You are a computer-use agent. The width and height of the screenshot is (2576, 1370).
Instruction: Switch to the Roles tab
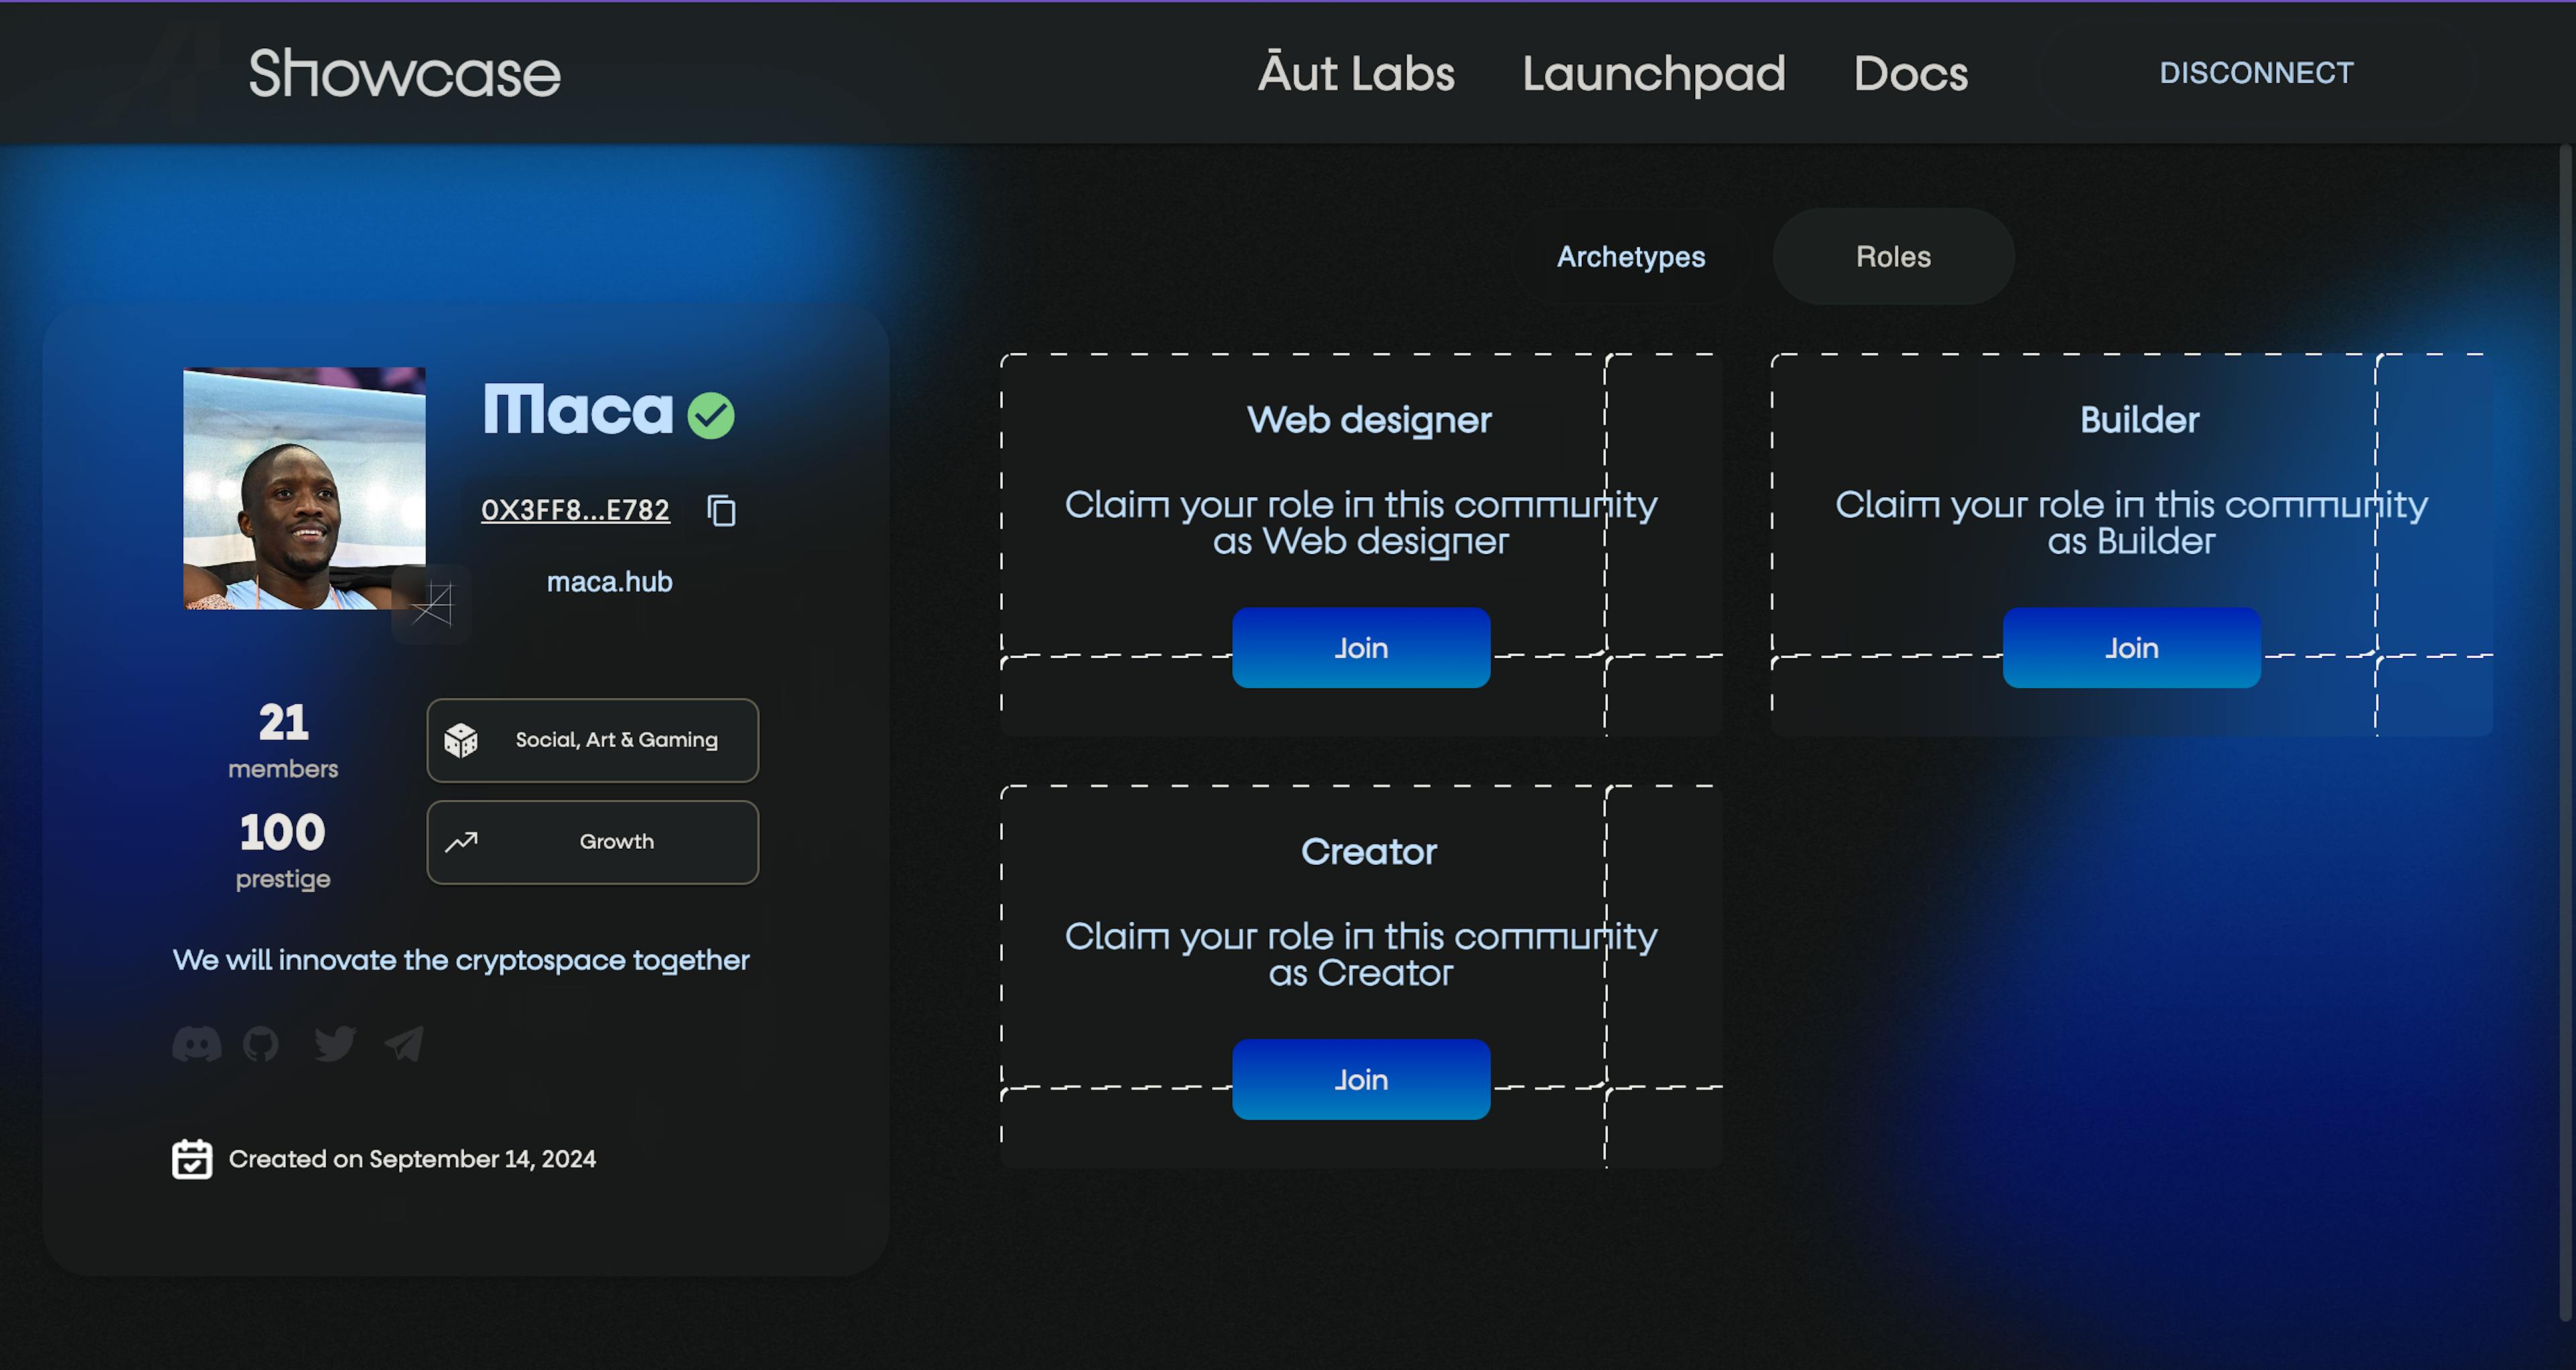click(1893, 257)
